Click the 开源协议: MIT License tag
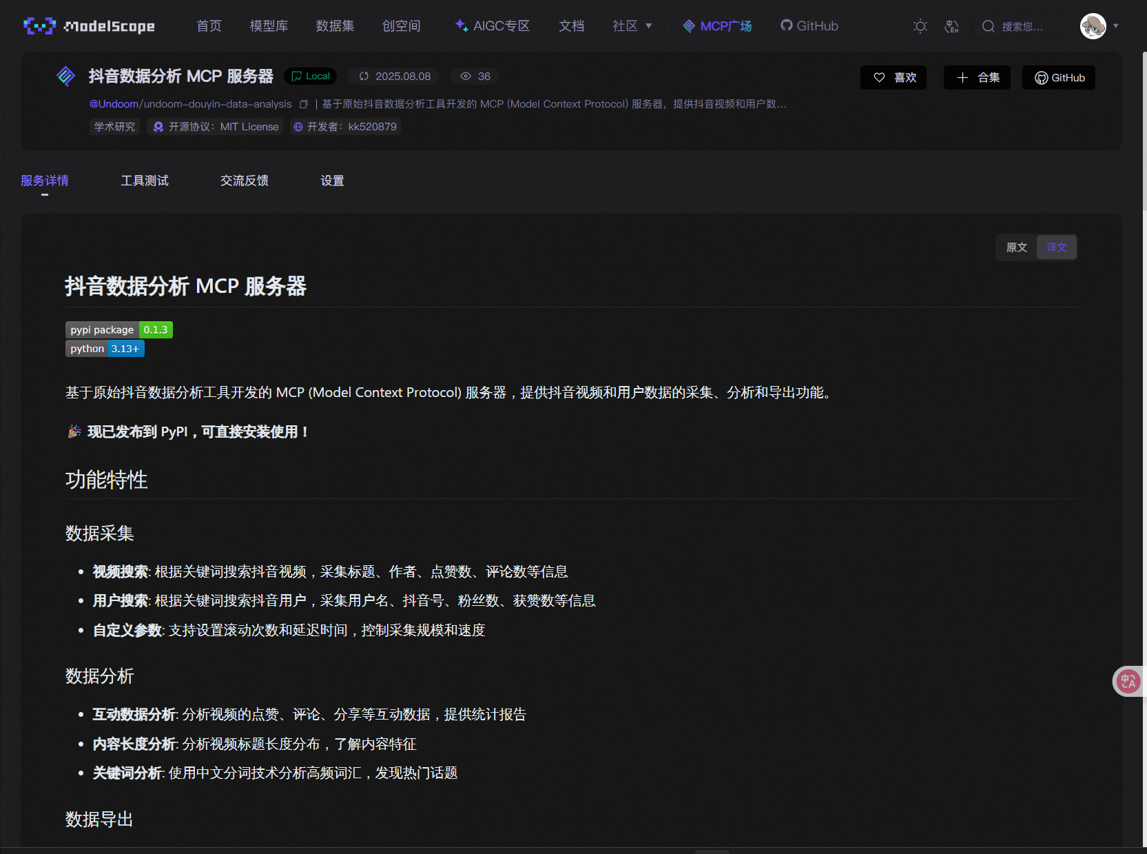This screenshot has width=1147, height=854. [x=216, y=127]
